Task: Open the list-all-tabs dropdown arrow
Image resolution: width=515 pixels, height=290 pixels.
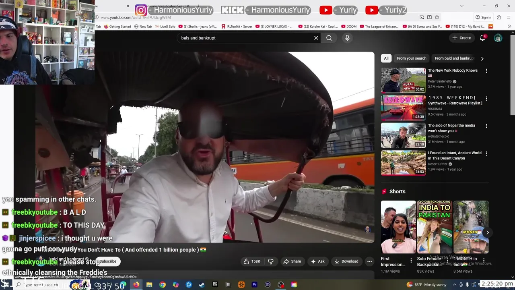Action: point(461,6)
